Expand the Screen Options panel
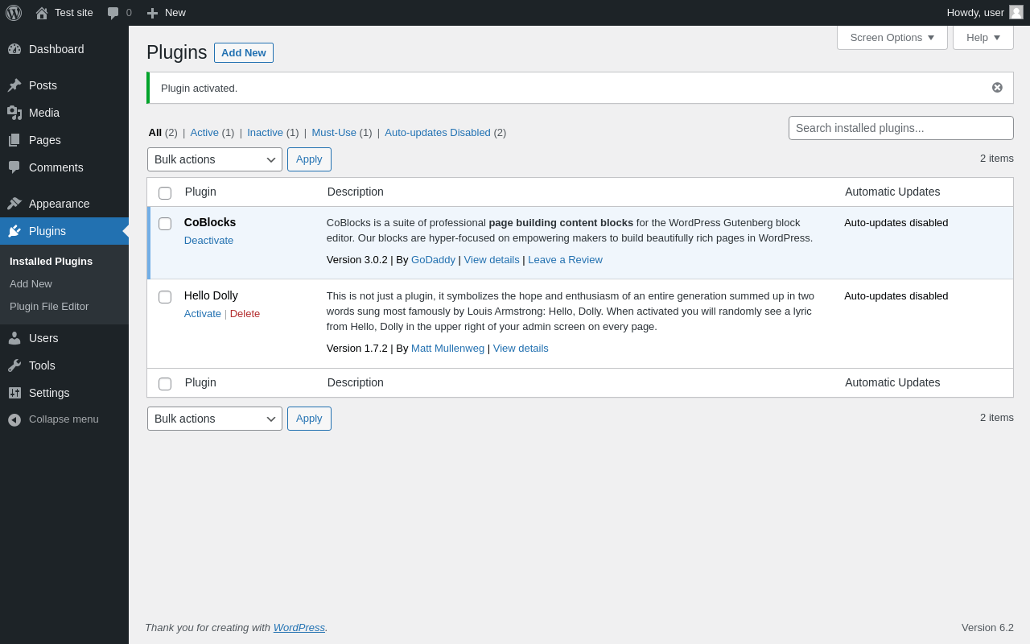Image resolution: width=1030 pixels, height=644 pixels. coord(892,37)
